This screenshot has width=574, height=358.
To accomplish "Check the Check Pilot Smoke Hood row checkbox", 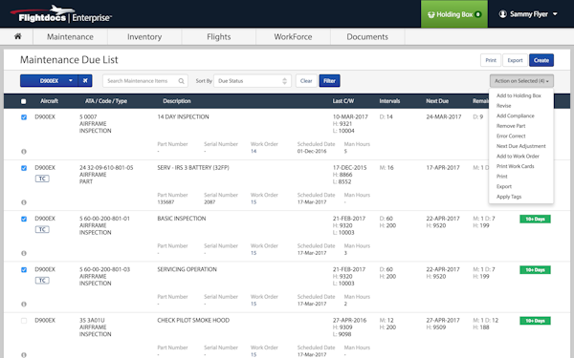I will 24,321.
